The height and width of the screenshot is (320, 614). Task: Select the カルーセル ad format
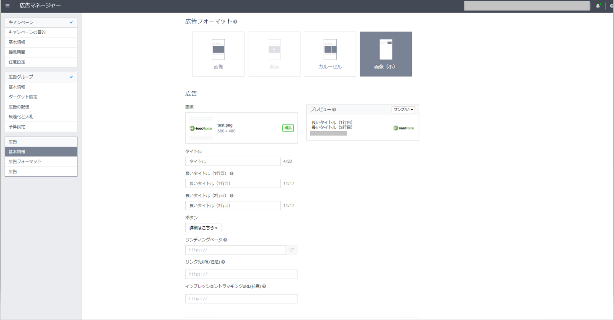[x=330, y=54]
